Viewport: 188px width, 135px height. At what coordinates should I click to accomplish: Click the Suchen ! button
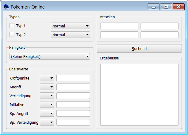tap(139, 48)
